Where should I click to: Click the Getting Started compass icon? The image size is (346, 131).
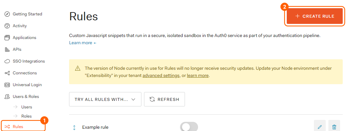(x=7, y=14)
